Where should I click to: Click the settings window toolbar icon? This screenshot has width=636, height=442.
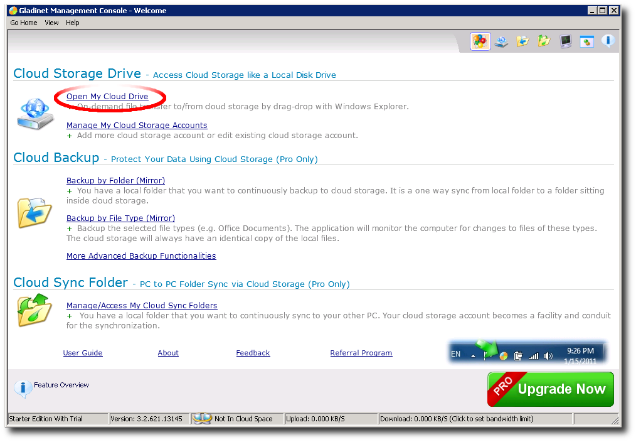[x=586, y=41]
